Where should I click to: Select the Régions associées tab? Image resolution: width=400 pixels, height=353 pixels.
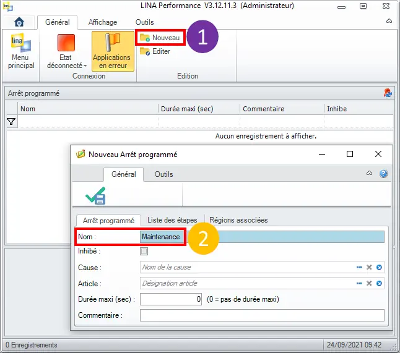pos(238,220)
